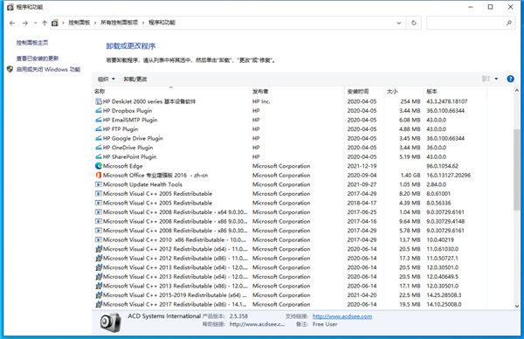Click icon of Visual C++ 2017 Redistributable (x86)
Viewport: 524px width, 339px height.
pyautogui.click(x=99, y=304)
